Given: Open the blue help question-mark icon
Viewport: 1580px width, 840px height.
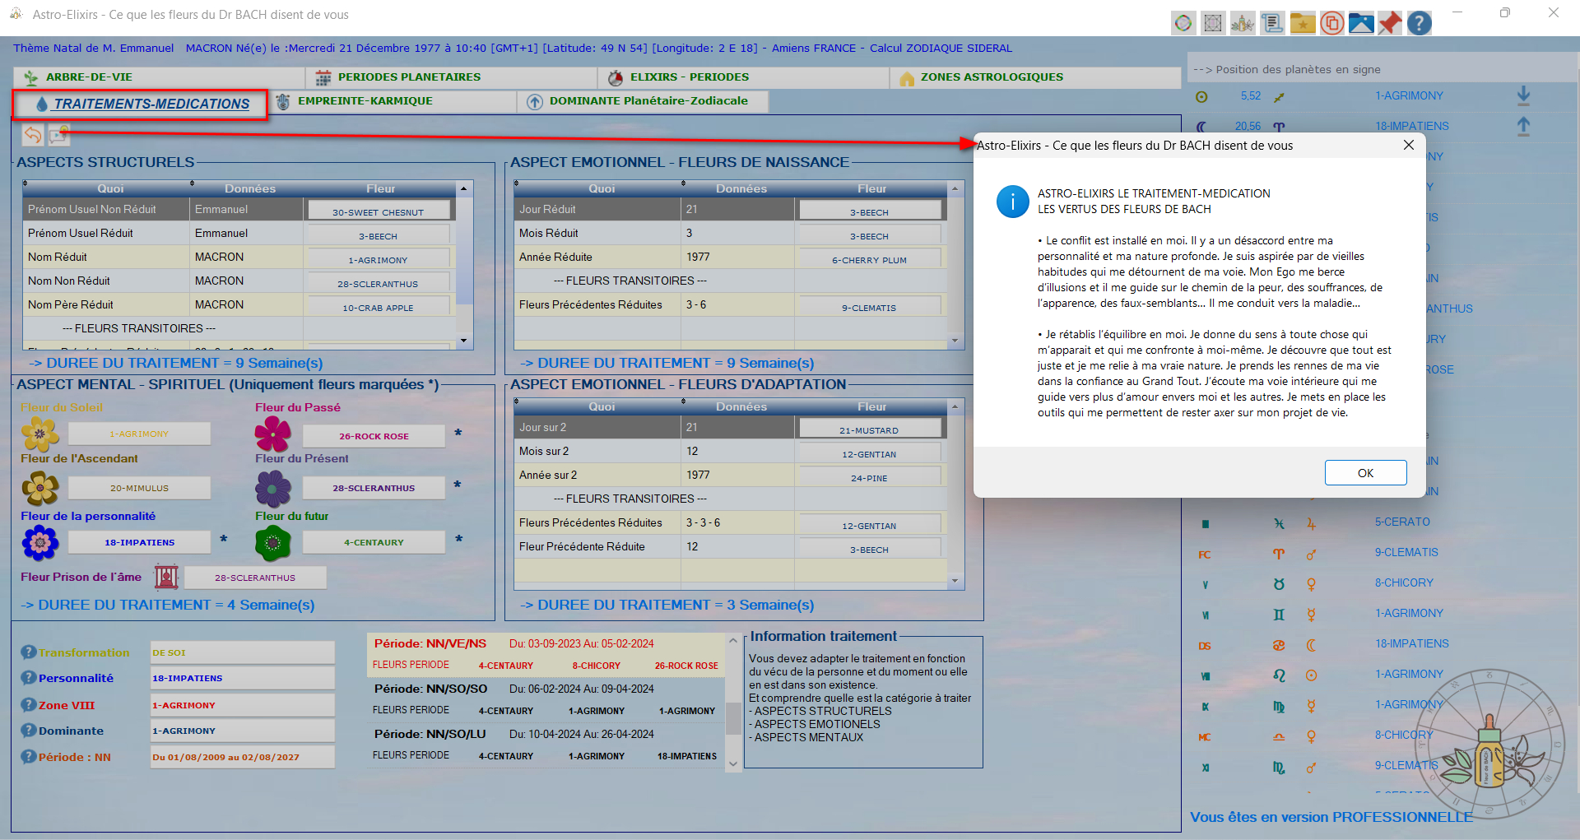Looking at the screenshot, I should pos(1420,23).
